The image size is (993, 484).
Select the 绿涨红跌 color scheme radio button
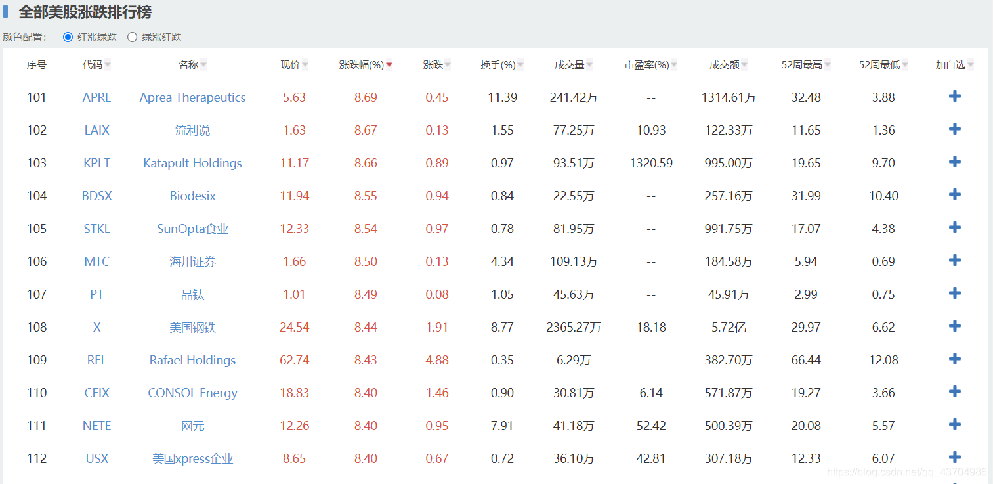point(132,37)
